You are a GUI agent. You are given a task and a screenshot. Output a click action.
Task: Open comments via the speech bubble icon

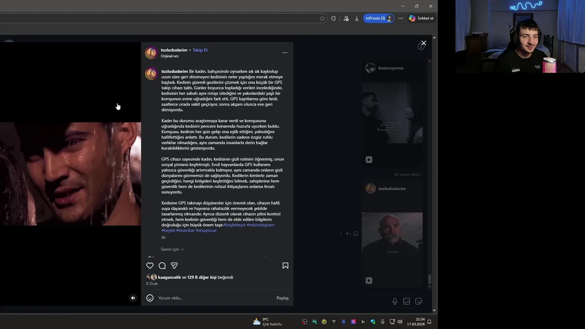point(162,265)
